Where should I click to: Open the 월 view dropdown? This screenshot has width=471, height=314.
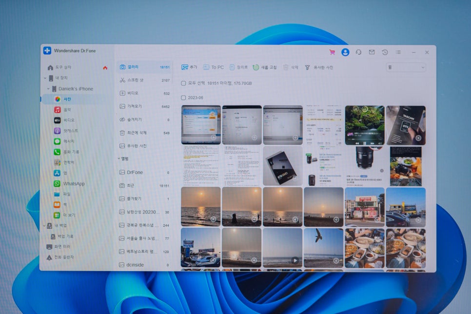click(x=406, y=67)
